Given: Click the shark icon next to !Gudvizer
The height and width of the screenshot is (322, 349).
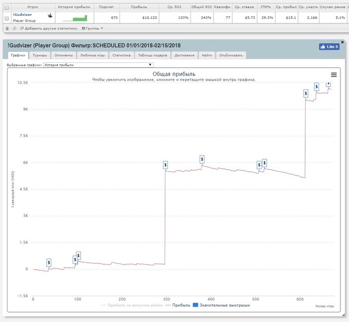Looking at the screenshot, I should pos(50,15).
